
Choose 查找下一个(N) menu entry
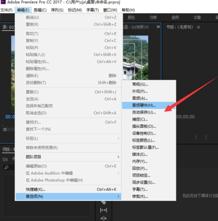68,129
